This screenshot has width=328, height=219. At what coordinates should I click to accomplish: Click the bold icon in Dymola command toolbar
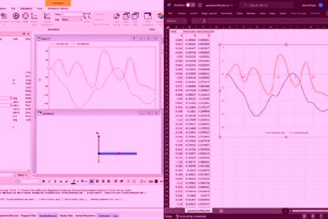click(x=44, y=181)
